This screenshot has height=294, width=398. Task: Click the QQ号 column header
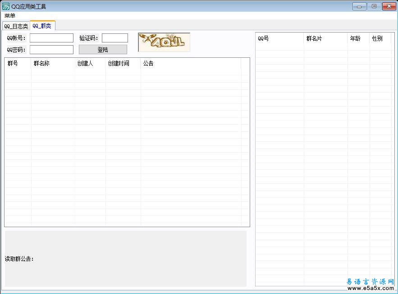click(x=279, y=38)
